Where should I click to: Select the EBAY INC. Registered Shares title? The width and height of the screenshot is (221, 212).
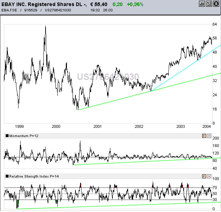44,4
